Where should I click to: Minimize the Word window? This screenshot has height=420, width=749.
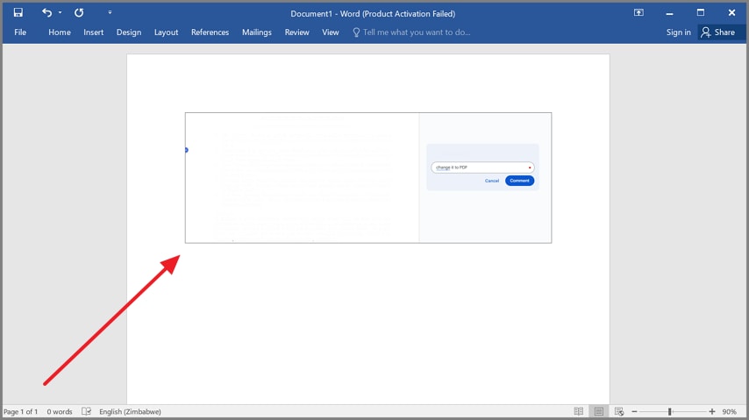coord(670,13)
